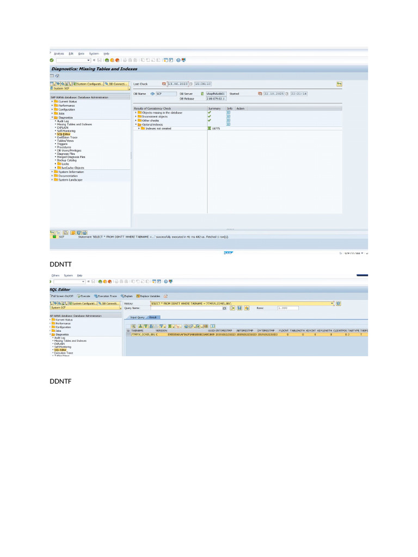This screenshot has height=557, width=418.
Task: Click the calendar icon beside Started date
Action: pos(260,94)
